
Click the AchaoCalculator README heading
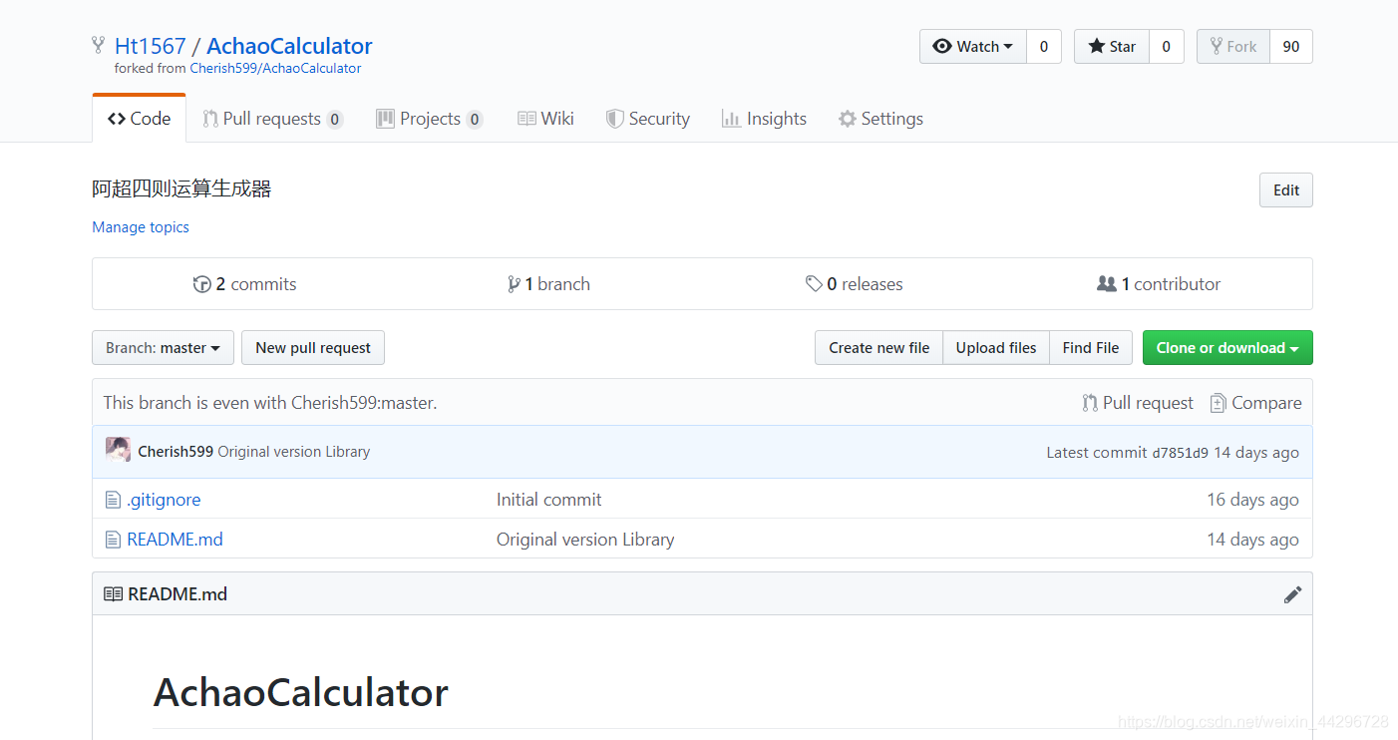click(301, 692)
